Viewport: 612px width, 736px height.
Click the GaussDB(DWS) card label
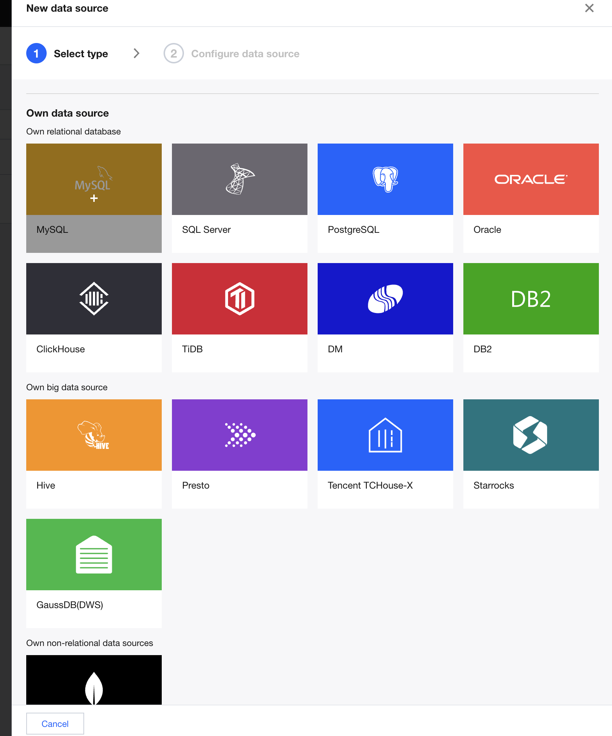[x=70, y=605]
